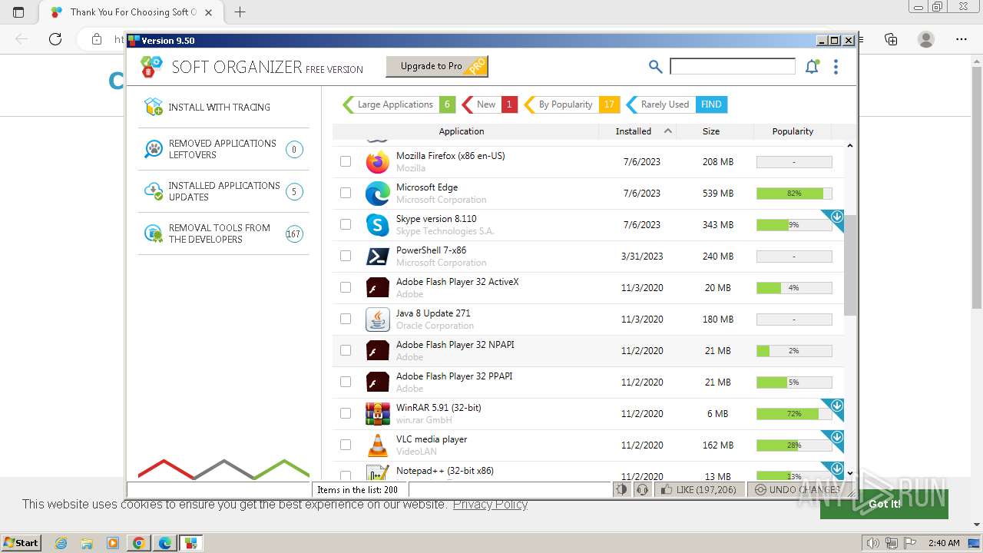Select the New filter tab
Image resolution: width=983 pixels, height=553 pixels.
coord(489,104)
